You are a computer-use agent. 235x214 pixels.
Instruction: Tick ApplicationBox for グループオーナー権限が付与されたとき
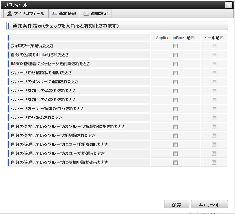[x=175, y=109]
